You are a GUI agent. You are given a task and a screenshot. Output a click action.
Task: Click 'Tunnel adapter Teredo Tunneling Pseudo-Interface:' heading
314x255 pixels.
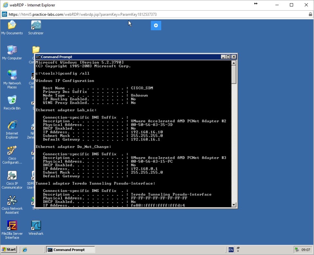click(x=95, y=183)
